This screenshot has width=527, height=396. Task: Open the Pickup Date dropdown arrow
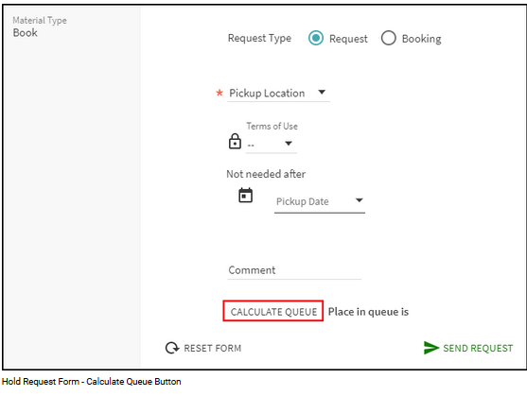point(359,200)
